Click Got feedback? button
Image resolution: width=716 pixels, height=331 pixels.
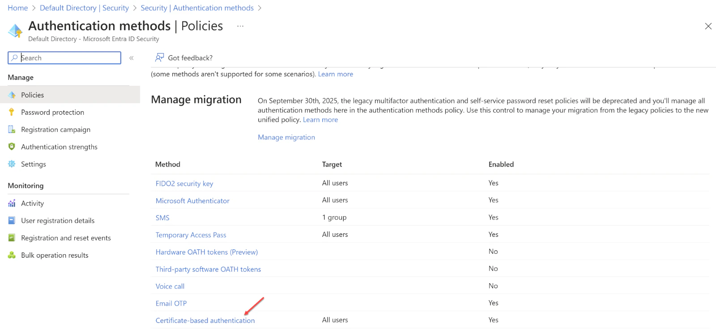[x=184, y=58]
